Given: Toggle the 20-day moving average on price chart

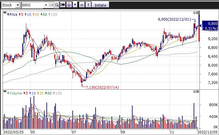Looking at the screenshot, I should coord(35,14).
